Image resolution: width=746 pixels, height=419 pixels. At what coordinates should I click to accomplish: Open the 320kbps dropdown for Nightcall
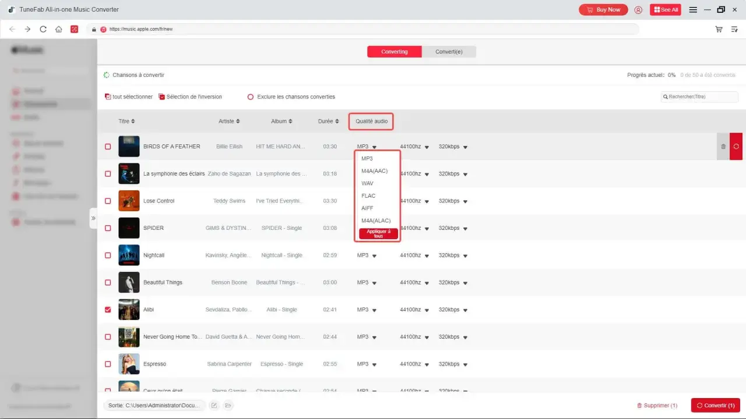[453, 255]
